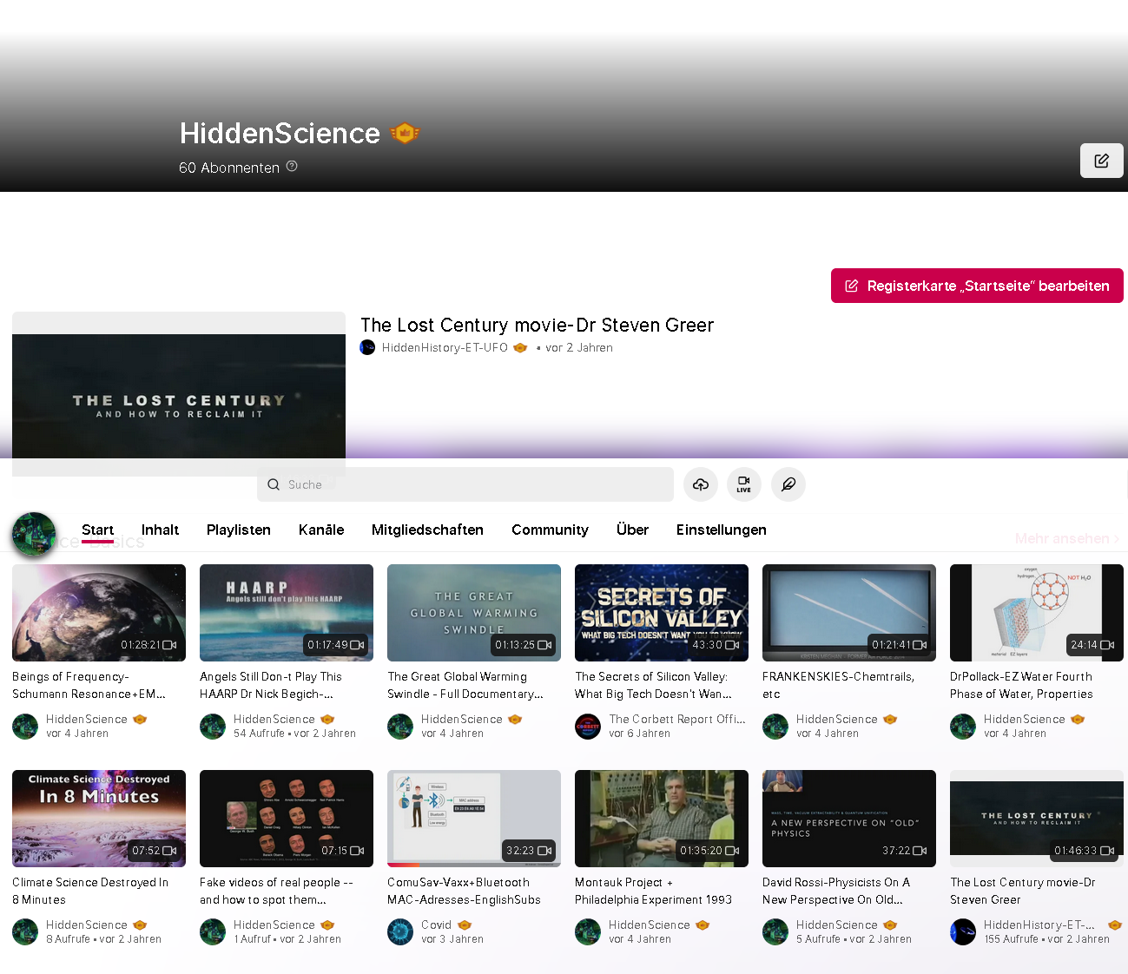
Task: Click the title "Angels Still Don-t Play This HAARP"
Action: point(271,685)
